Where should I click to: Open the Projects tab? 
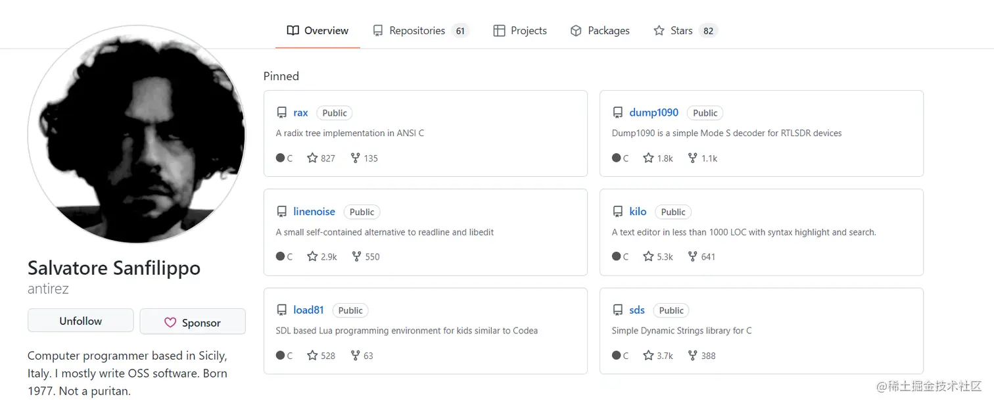point(520,31)
